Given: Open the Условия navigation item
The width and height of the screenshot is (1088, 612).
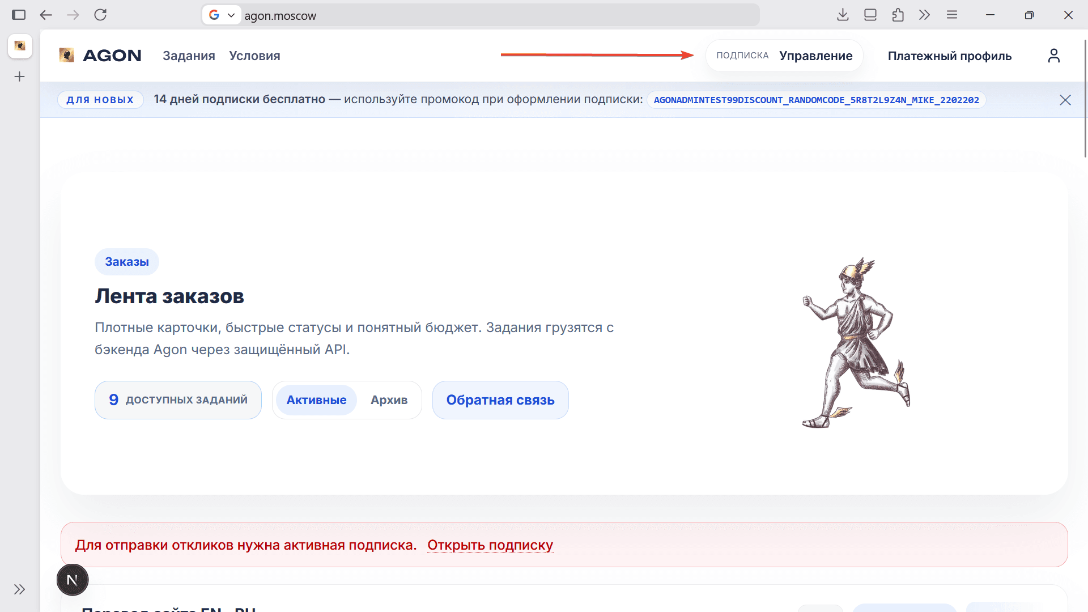Looking at the screenshot, I should 254,56.
